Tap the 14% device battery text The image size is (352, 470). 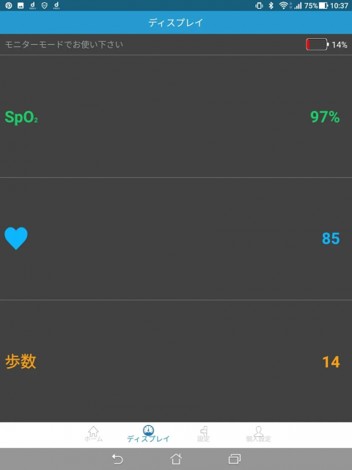[340, 45]
